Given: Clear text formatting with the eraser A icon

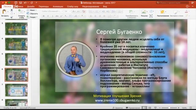Looking at the screenshot, I should [84, 12].
